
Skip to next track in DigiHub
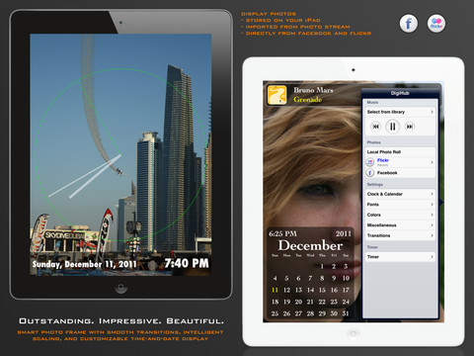(x=410, y=127)
